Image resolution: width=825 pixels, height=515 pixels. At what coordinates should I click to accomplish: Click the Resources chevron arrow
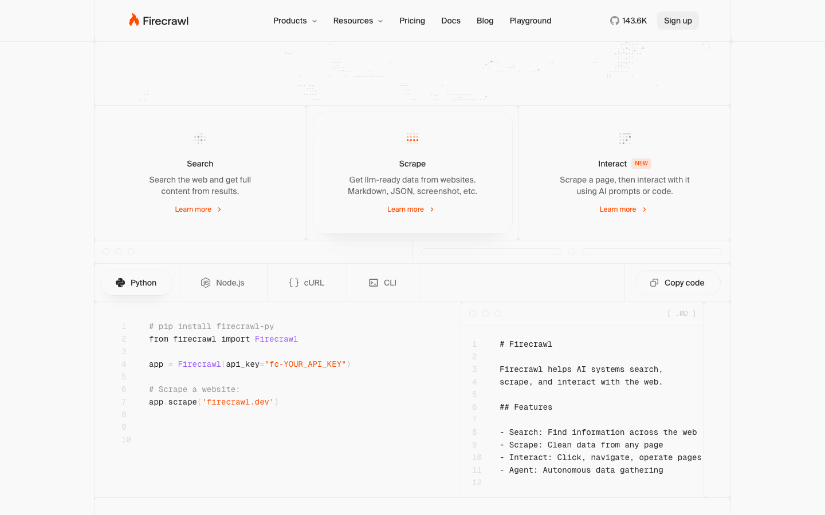(x=380, y=21)
